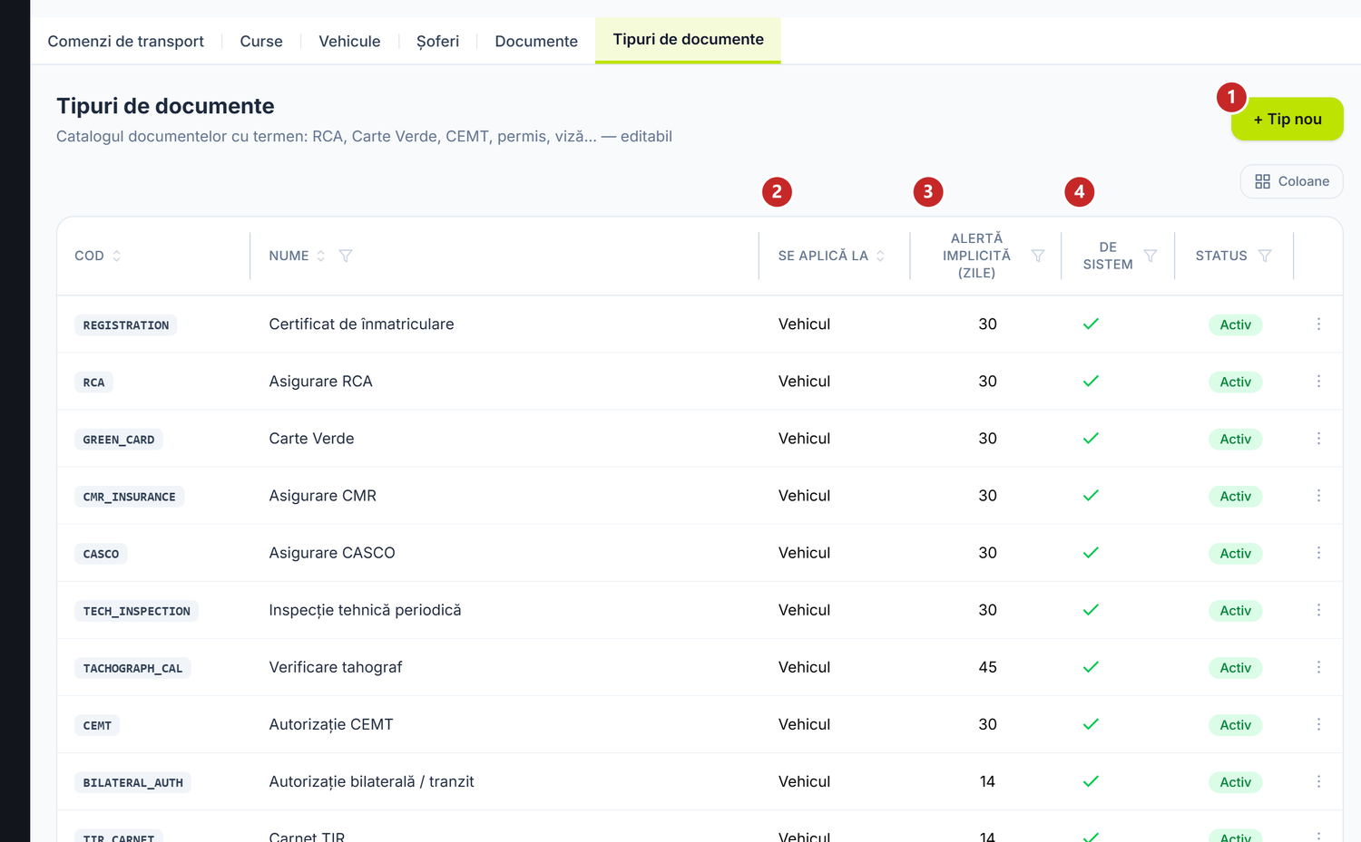Open the STATUS column filter

(1265, 256)
